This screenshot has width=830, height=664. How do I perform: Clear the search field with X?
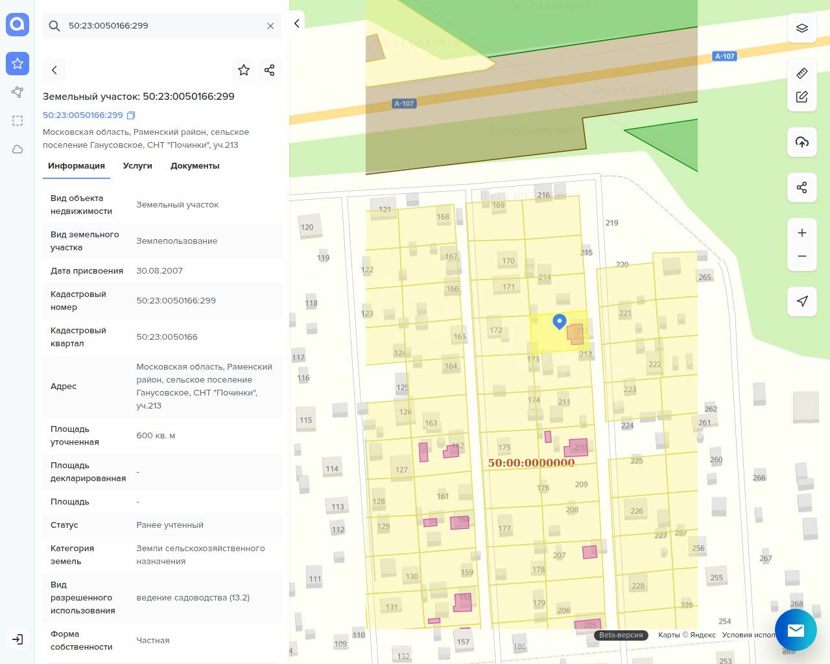[x=270, y=26]
